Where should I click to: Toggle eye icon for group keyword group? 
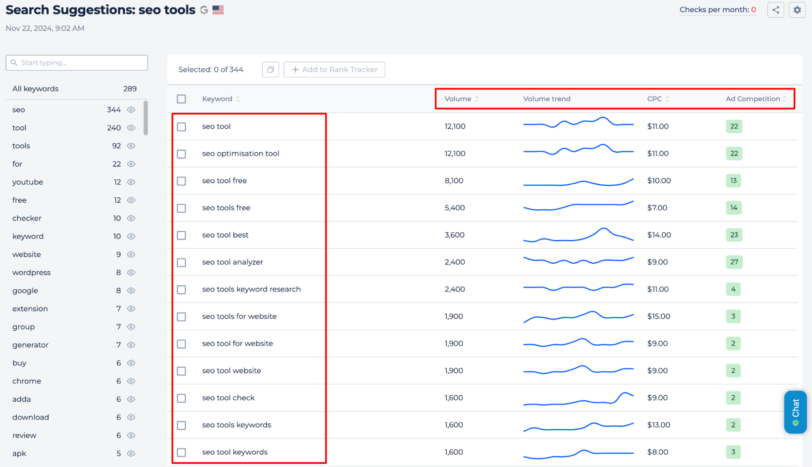click(x=131, y=327)
